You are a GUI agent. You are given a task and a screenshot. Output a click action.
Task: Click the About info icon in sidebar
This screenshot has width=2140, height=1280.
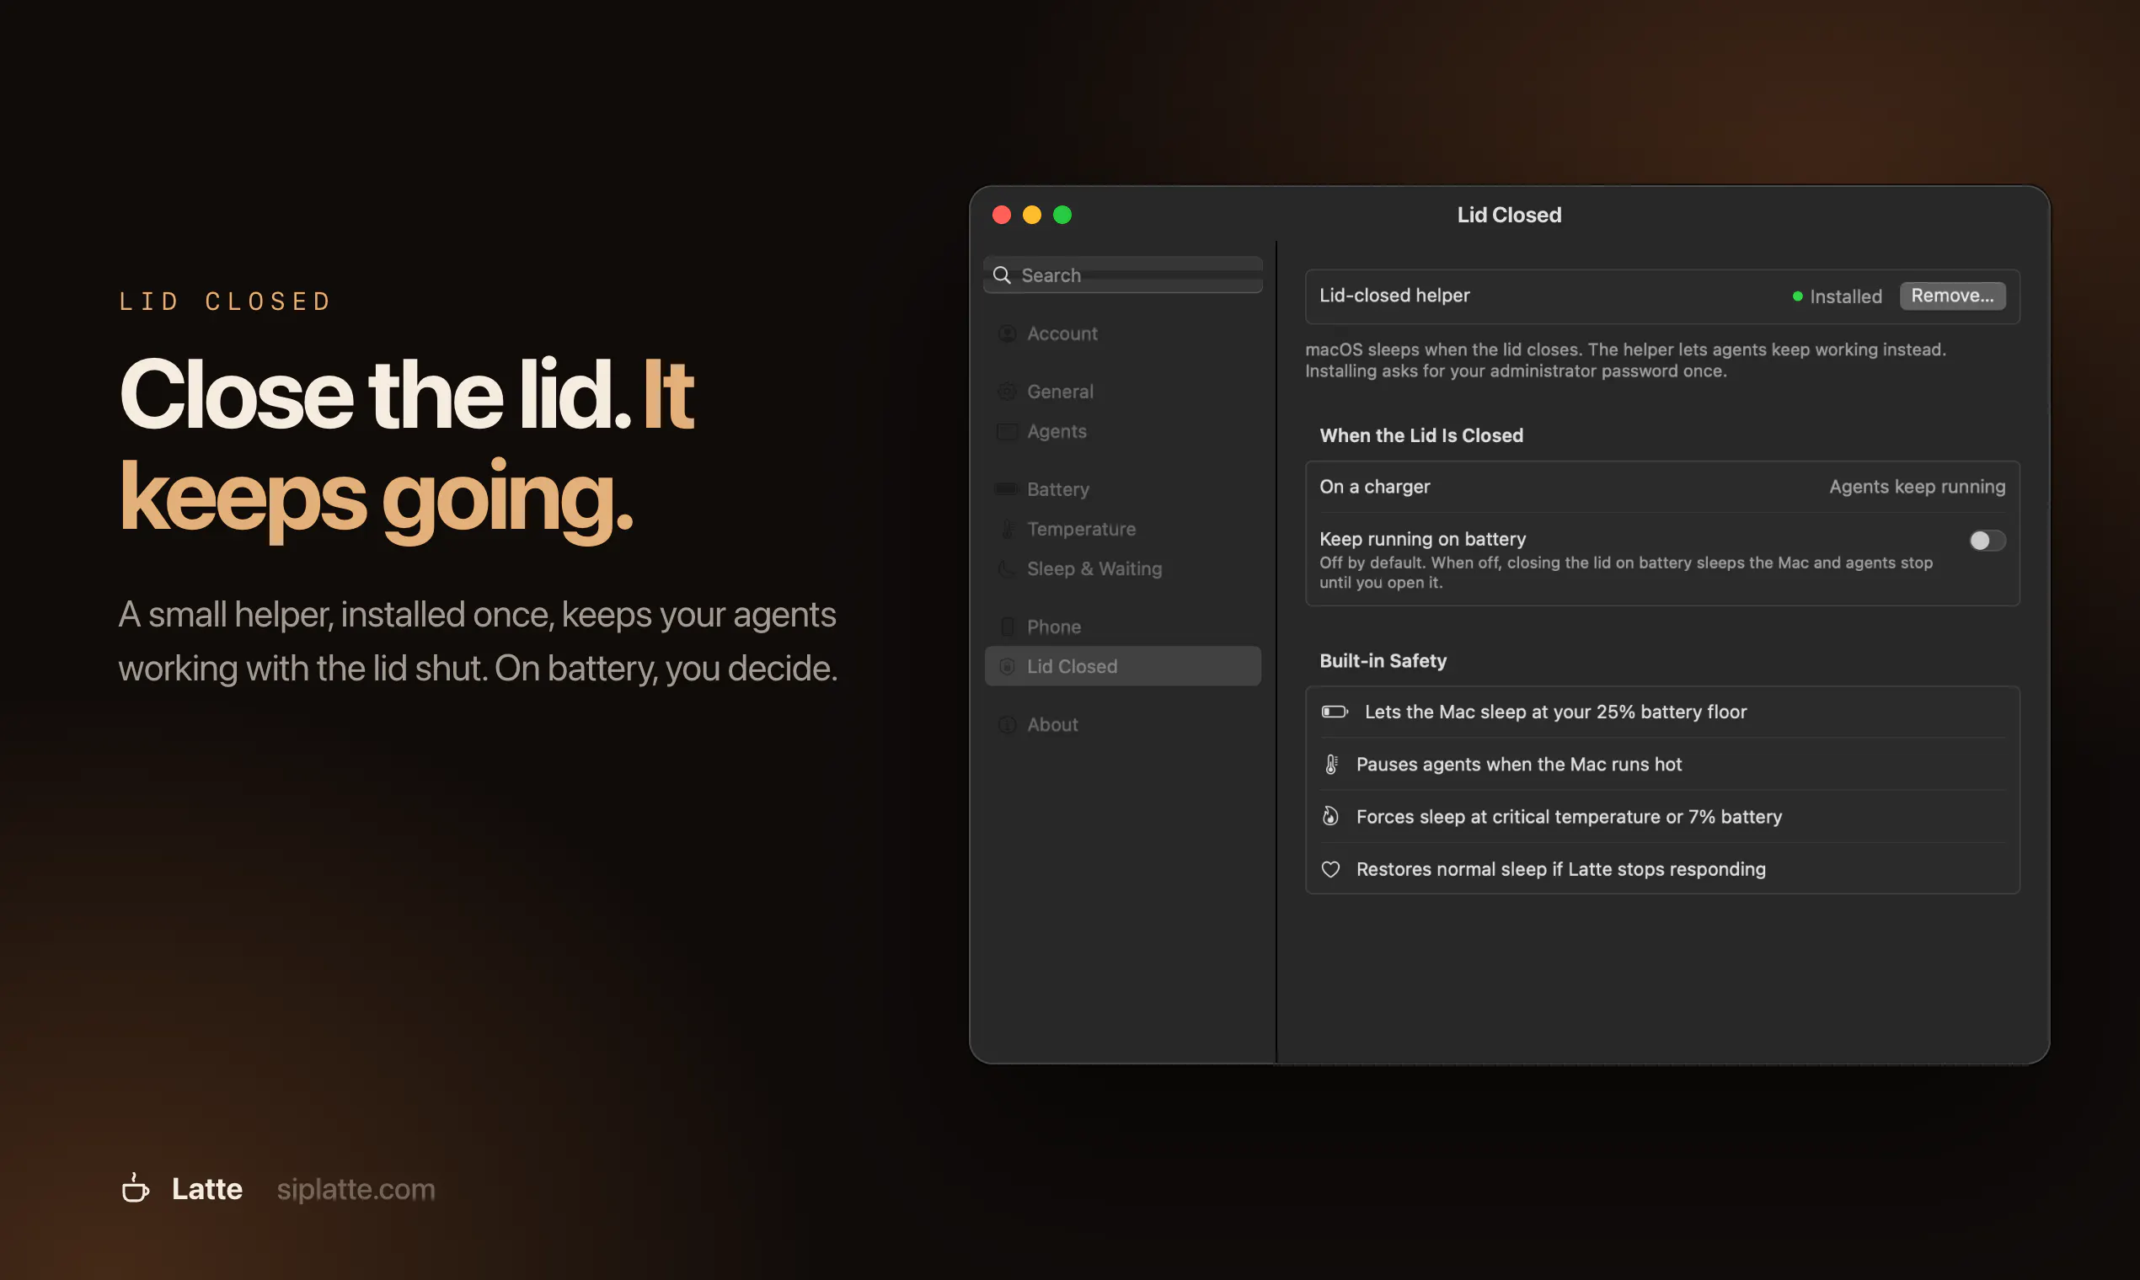tap(1007, 724)
